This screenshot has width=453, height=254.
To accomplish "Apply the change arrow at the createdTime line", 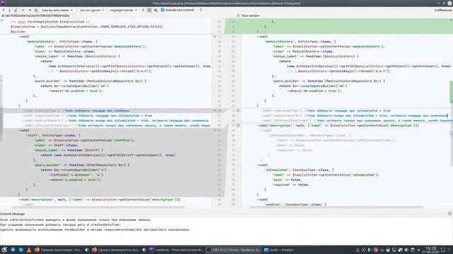I will (214, 111).
